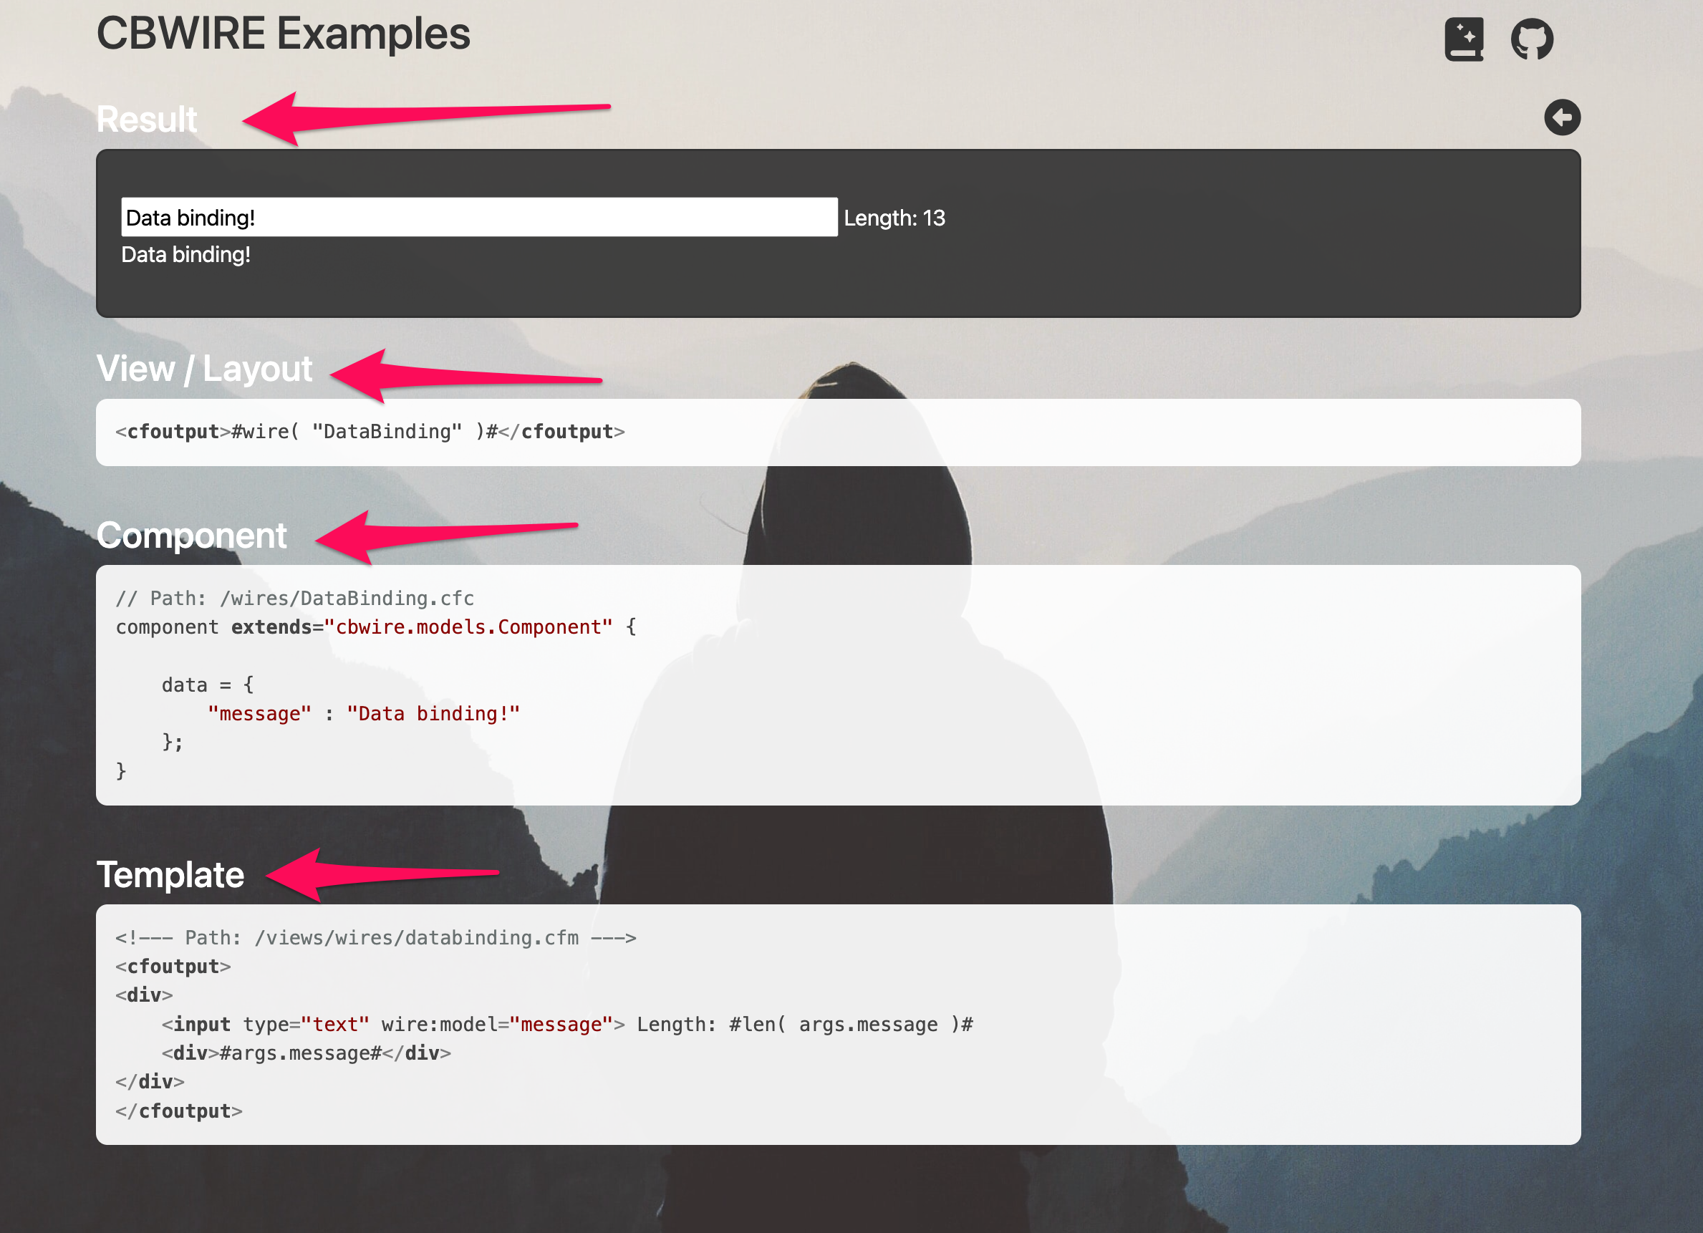Click the "message" key in component data
The height and width of the screenshot is (1233, 1703).
click(259, 713)
